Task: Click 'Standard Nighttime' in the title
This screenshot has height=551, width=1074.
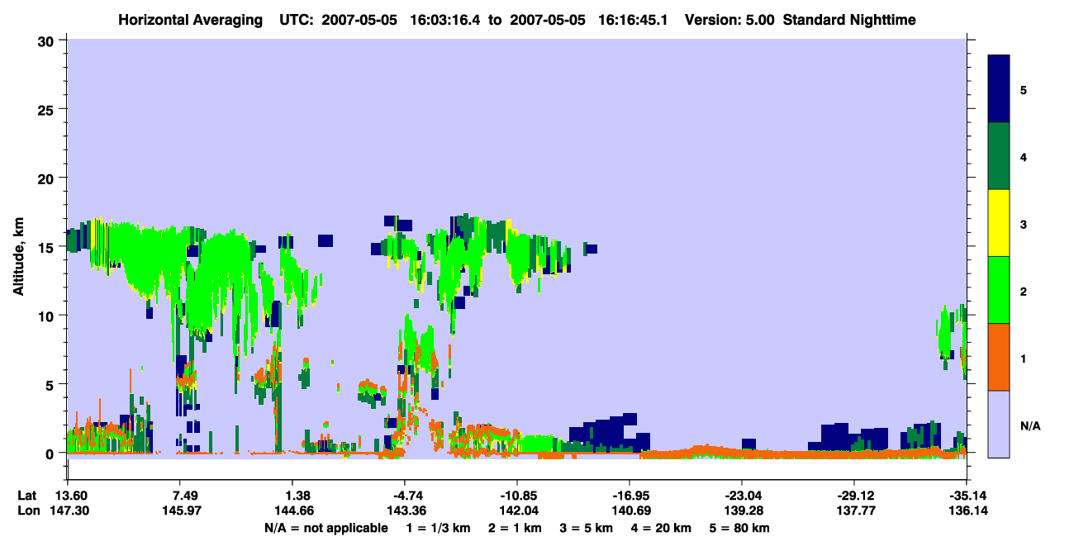Action: coord(849,20)
